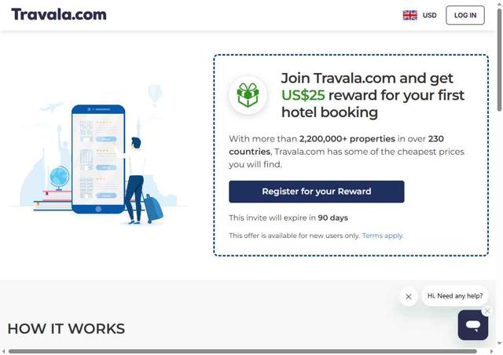503x355 pixels.
Task: Click the HOW IT WORKS heading
Action: tap(66, 329)
